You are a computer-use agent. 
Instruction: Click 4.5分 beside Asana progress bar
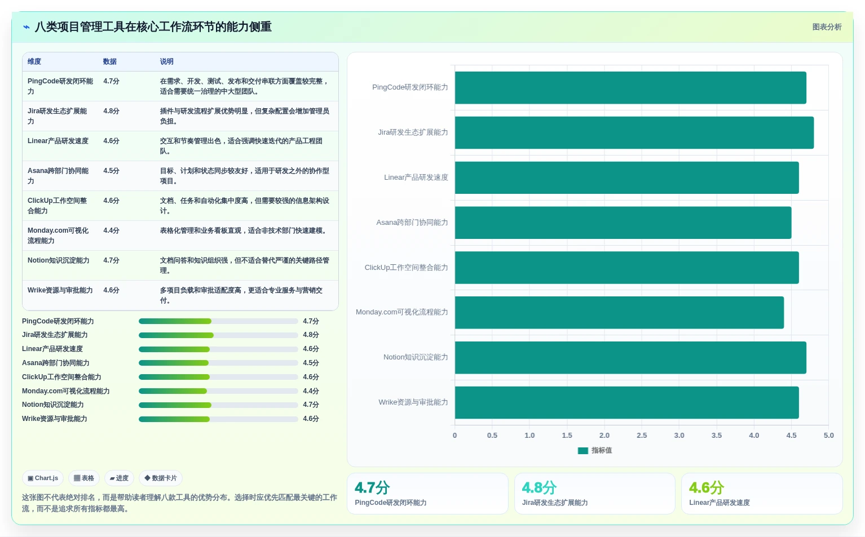[311, 363]
